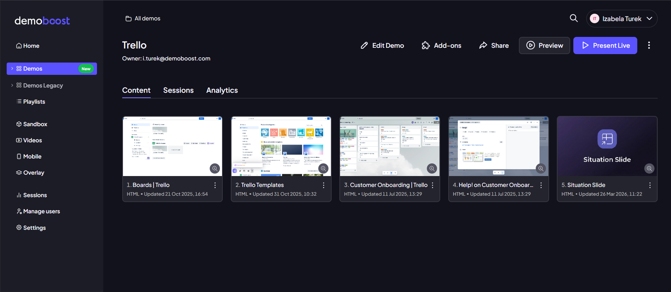Viewport: 671px width, 292px height.
Task: Open the Customer Onboarding | Trello thumbnail
Action: tap(390, 146)
